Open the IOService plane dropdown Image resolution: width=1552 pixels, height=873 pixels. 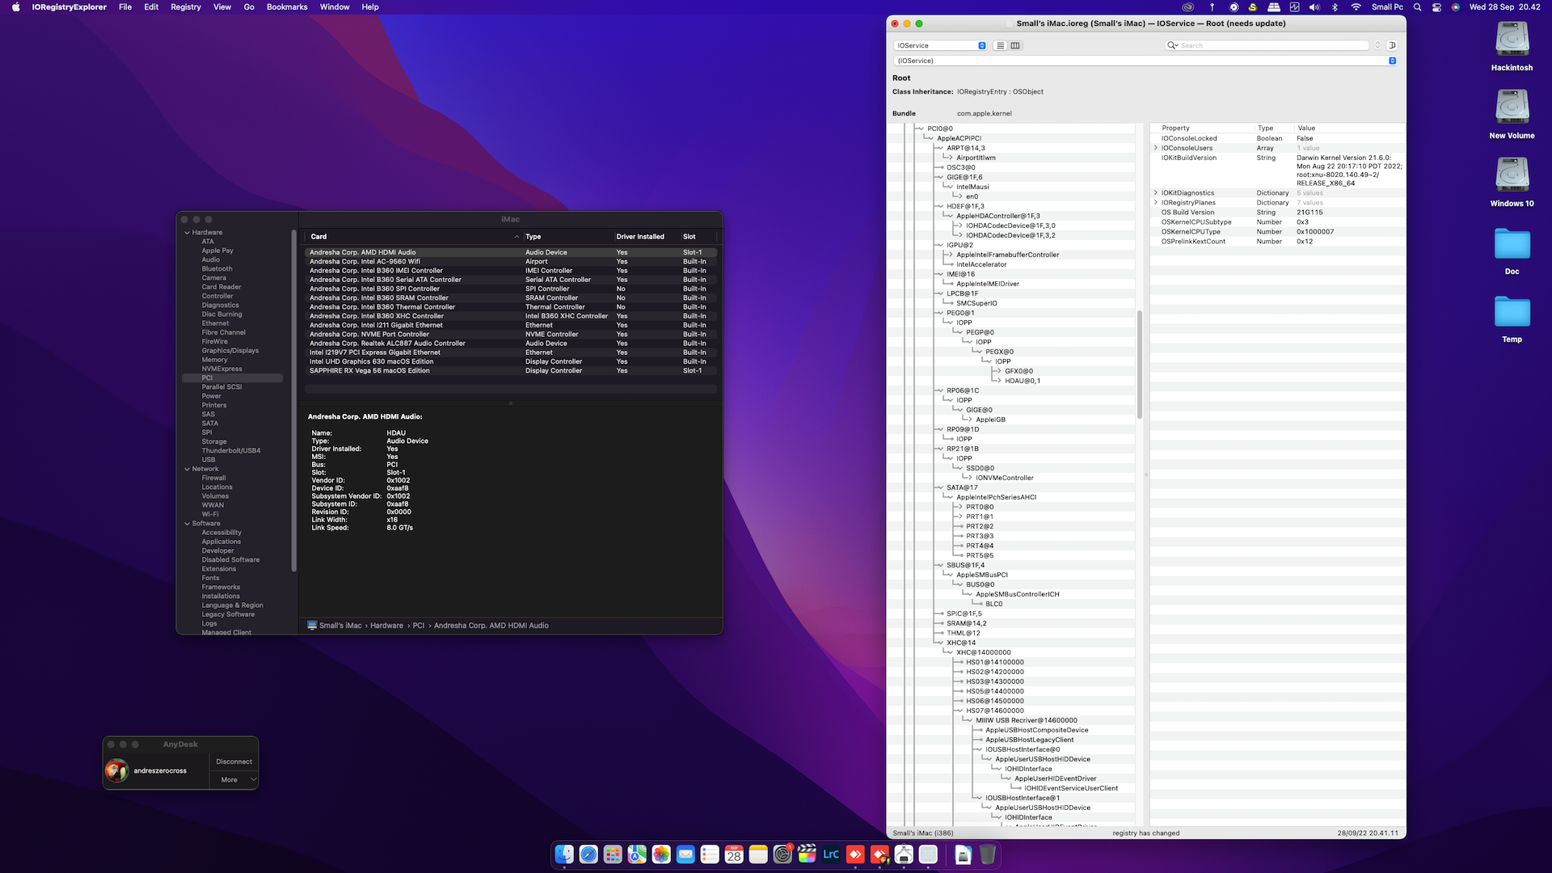(x=941, y=45)
